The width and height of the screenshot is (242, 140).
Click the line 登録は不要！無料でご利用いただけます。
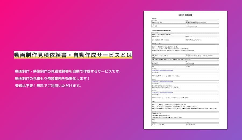tap(48, 86)
